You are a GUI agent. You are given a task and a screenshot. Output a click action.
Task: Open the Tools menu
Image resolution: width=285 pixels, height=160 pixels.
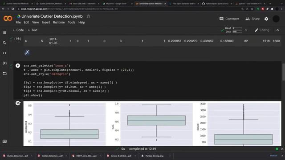click(x=71, y=22)
